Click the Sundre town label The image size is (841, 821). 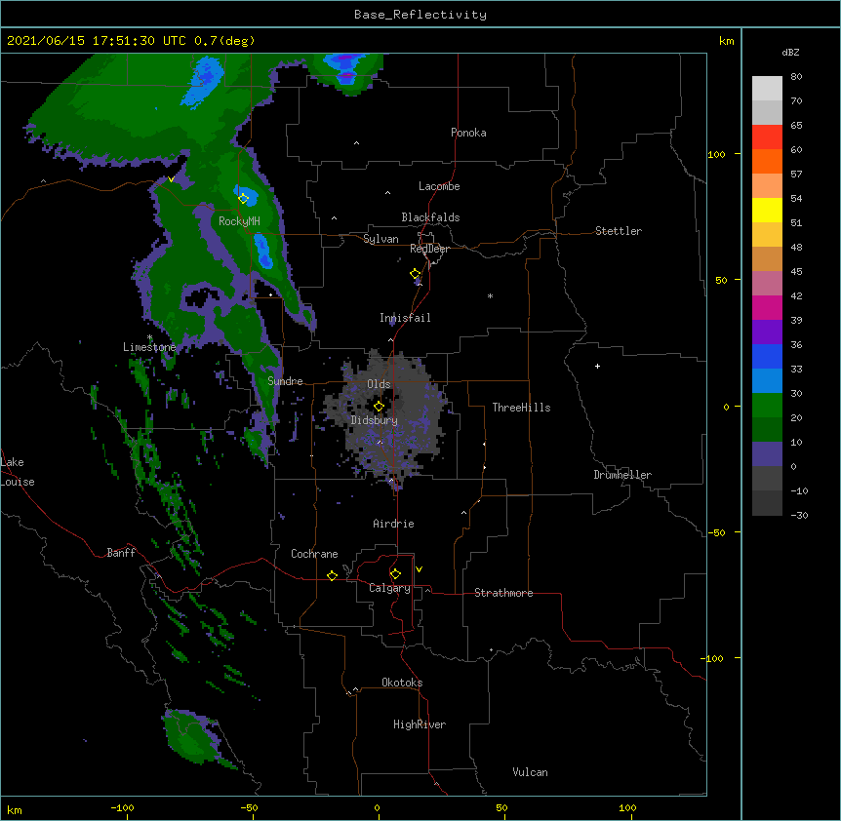(x=285, y=381)
